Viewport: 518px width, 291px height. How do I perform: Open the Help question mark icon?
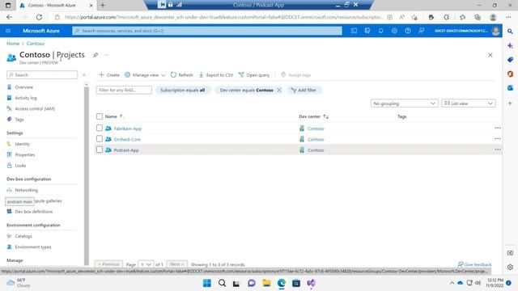tap(408, 31)
